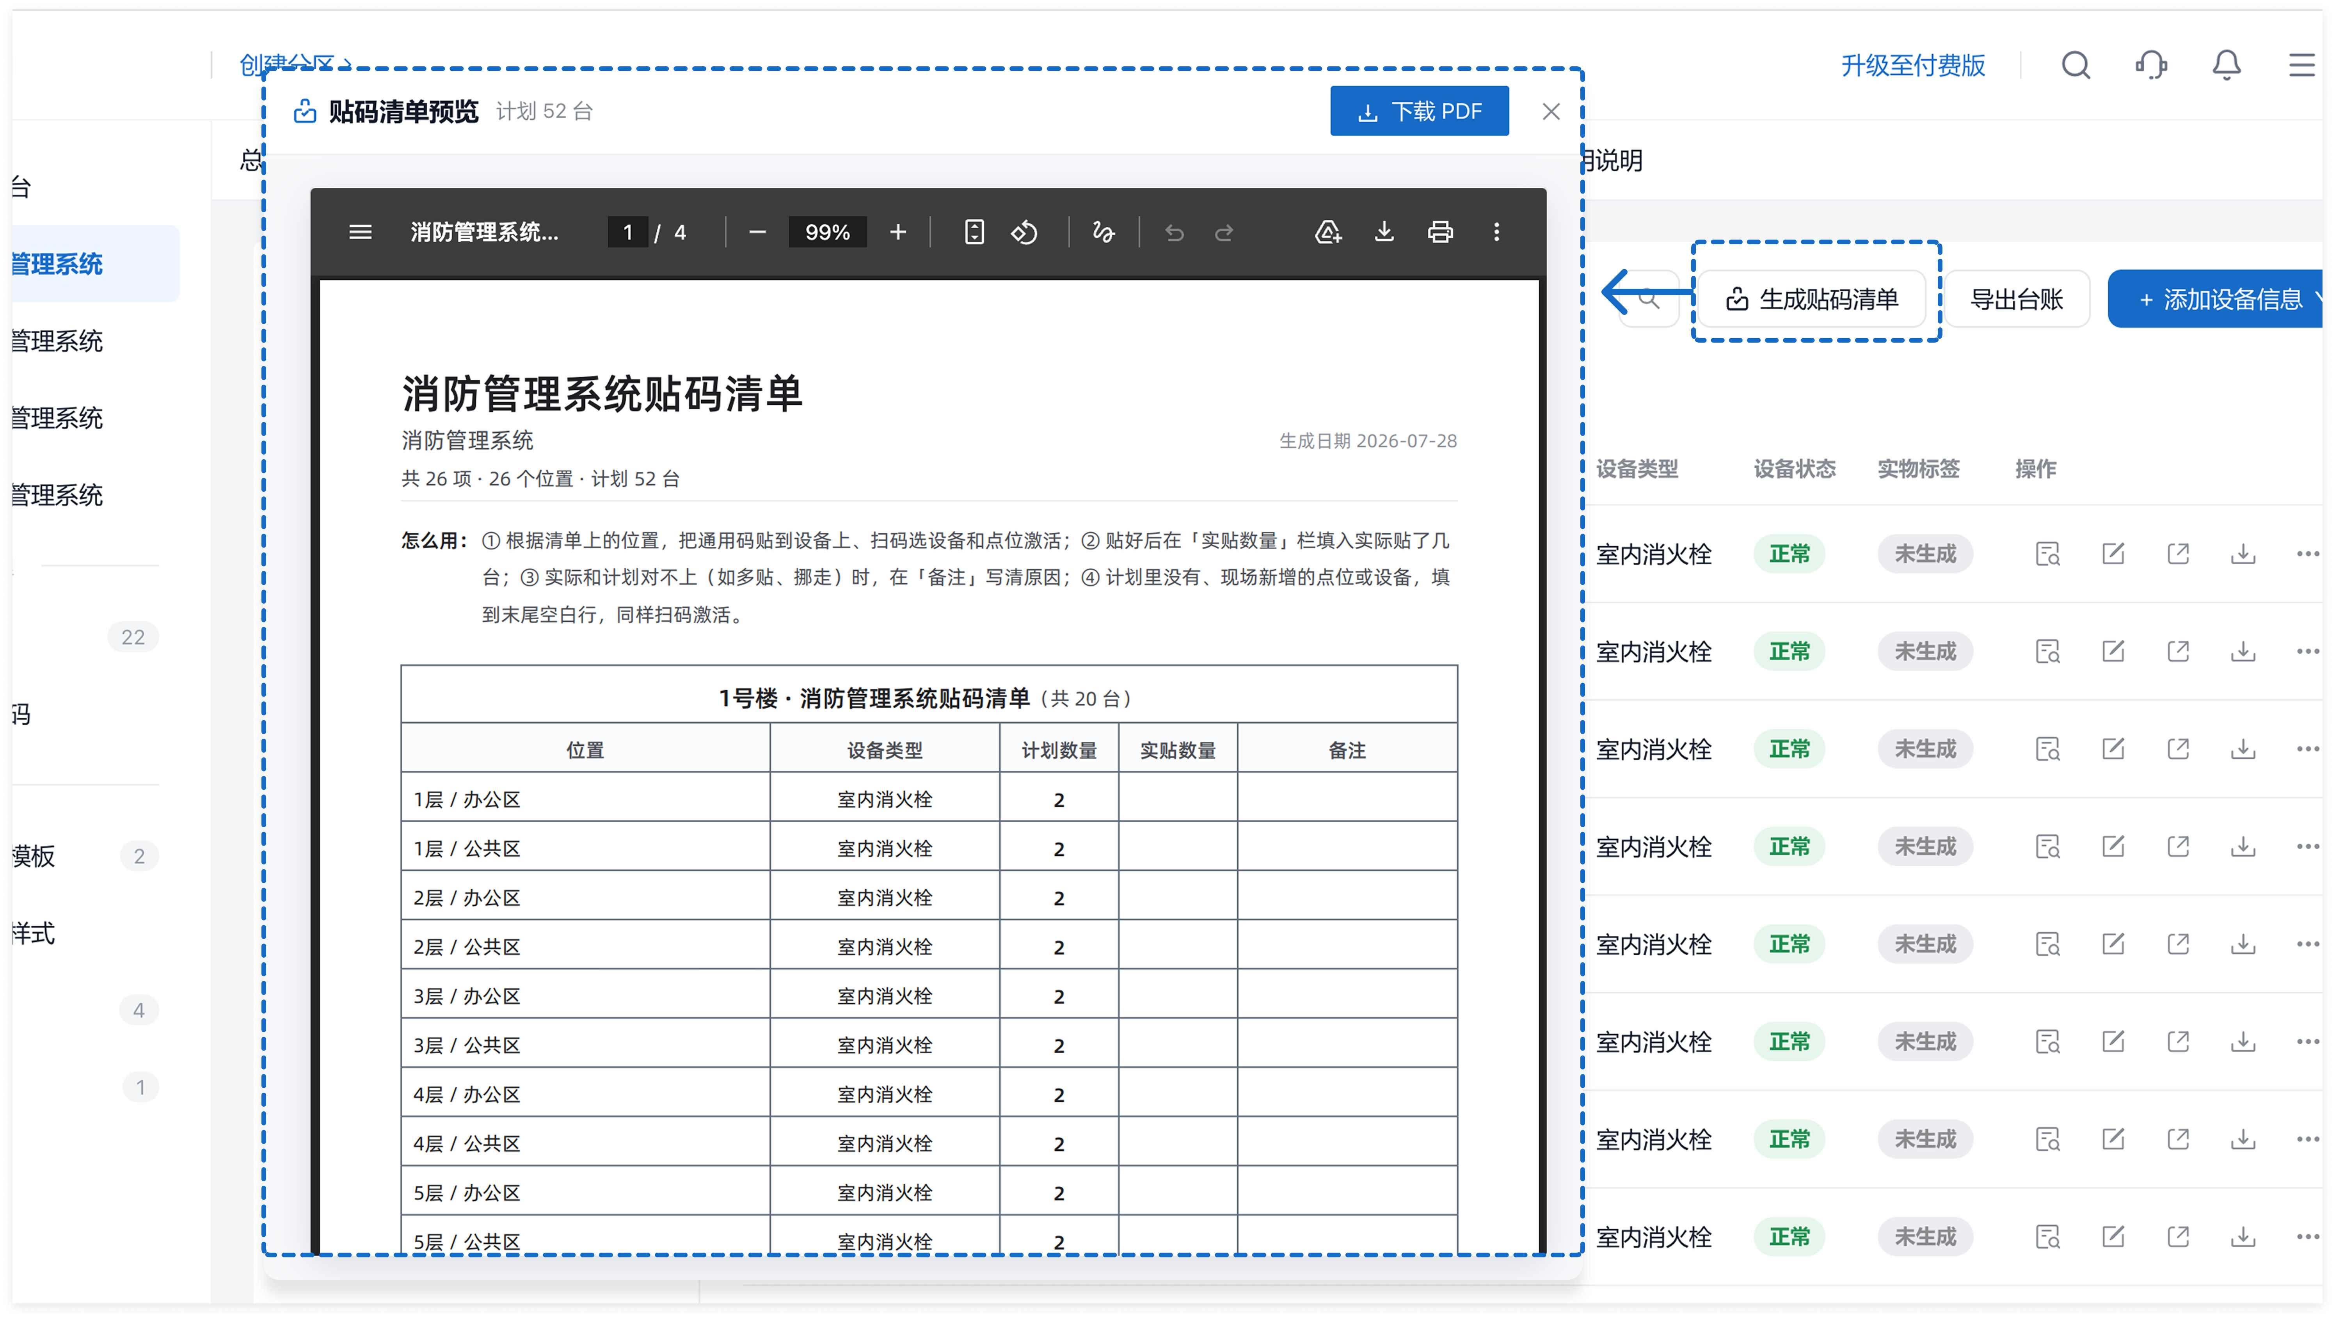Select the third 管理系统 sidebar item
Screen dimensions: 2335x1319
click(57, 418)
